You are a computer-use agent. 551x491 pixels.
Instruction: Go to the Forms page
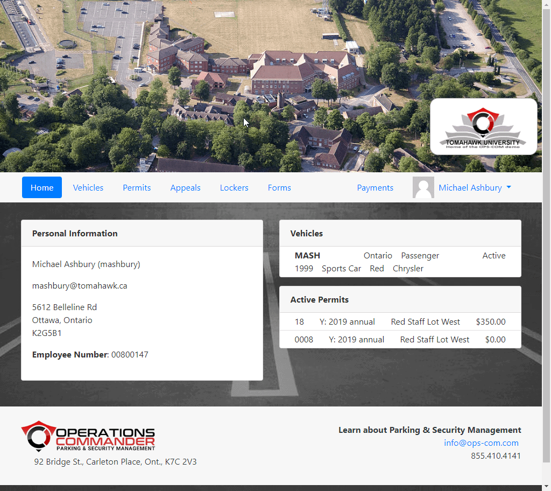(279, 187)
